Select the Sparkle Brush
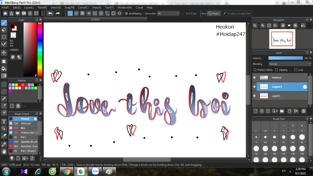This screenshot has width=313, height=176. 23,142
